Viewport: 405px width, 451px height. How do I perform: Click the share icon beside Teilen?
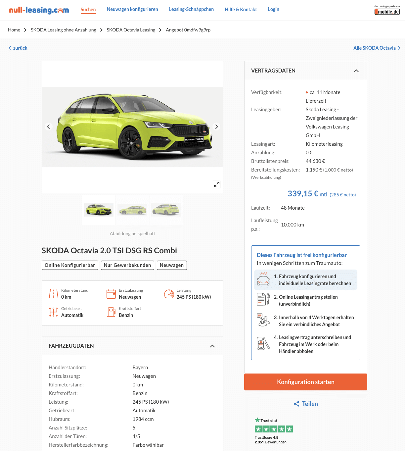[296, 404]
